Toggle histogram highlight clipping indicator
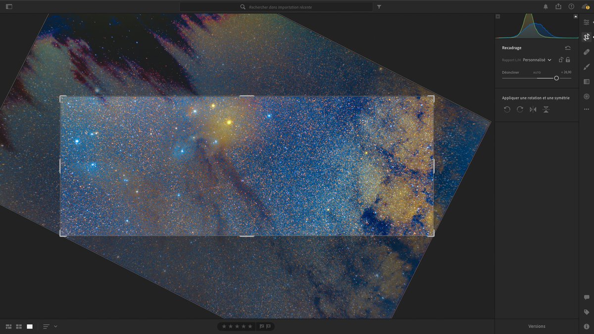The image size is (594, 334). tap(576, 16)
